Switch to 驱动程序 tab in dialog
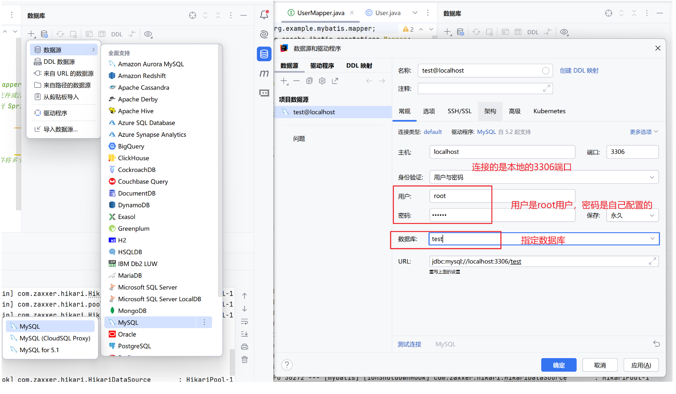This screenshot has height=394, width=676. tap(322, 65)
